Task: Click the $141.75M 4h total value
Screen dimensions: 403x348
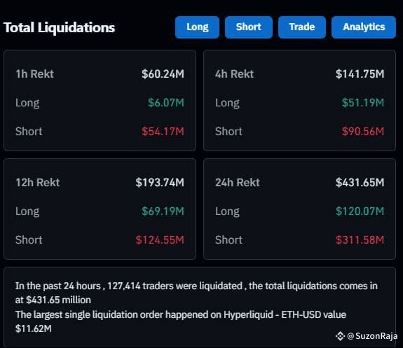Action: (x=360, y=74)
